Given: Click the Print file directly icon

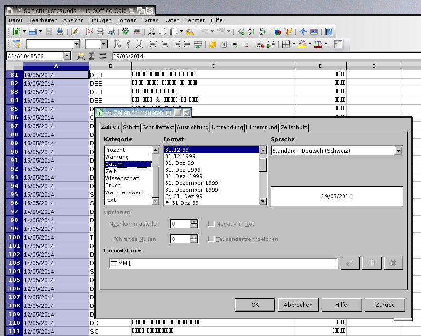Looking at the screenshot, I should click(x=100, y=31).
